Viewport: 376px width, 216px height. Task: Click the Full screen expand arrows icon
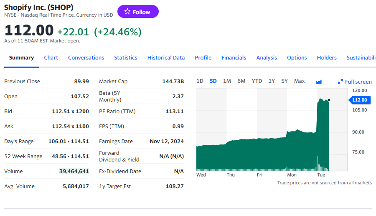pyautogui.click(x=340, y=82)
